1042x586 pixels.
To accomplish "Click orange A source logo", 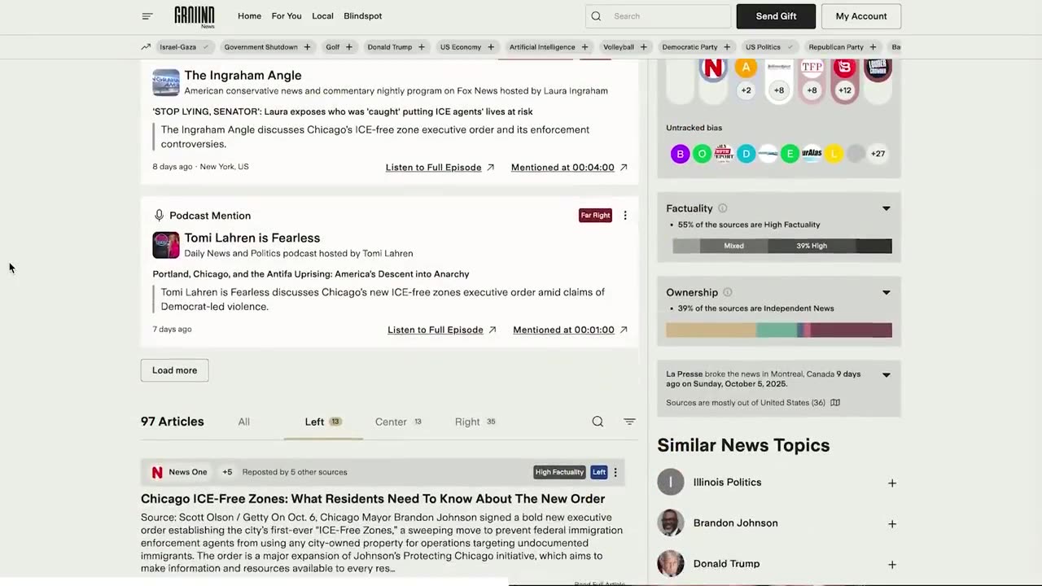I will click(746, 68).
